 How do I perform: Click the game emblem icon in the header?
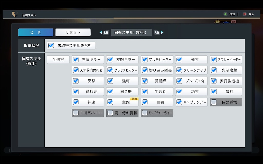click(x=15, y=14)
